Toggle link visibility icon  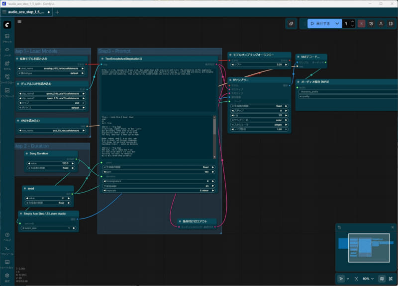391,279
